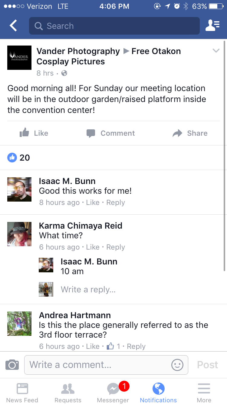View Andrea Hartmann's profile picture
Screen dimensions: 227x405
[19, 324]
